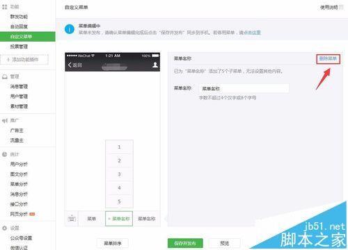The width and height of the screenshot is (348, 250).
Task: Select submenu item 4 in phone preview
Action: [x=119, y=187]
